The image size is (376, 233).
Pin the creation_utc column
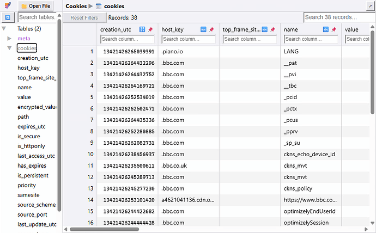[150, 29]
